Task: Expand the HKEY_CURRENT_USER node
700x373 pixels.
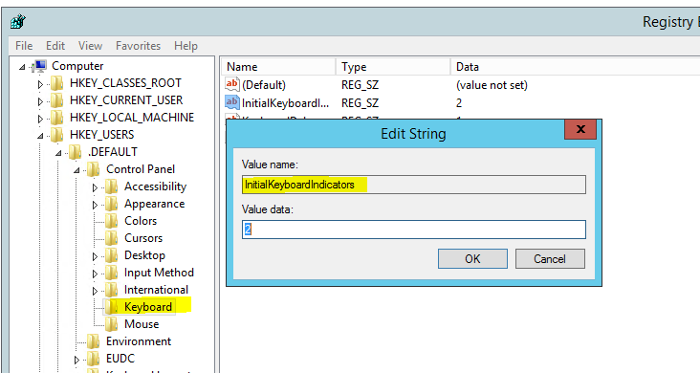Action: tap(40, 101)
